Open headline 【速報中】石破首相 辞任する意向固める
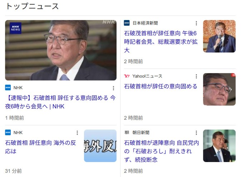 click(x=60, y=102)
